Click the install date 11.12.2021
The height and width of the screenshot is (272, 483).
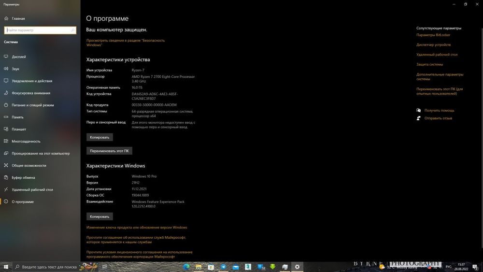[x=139, y=189]
